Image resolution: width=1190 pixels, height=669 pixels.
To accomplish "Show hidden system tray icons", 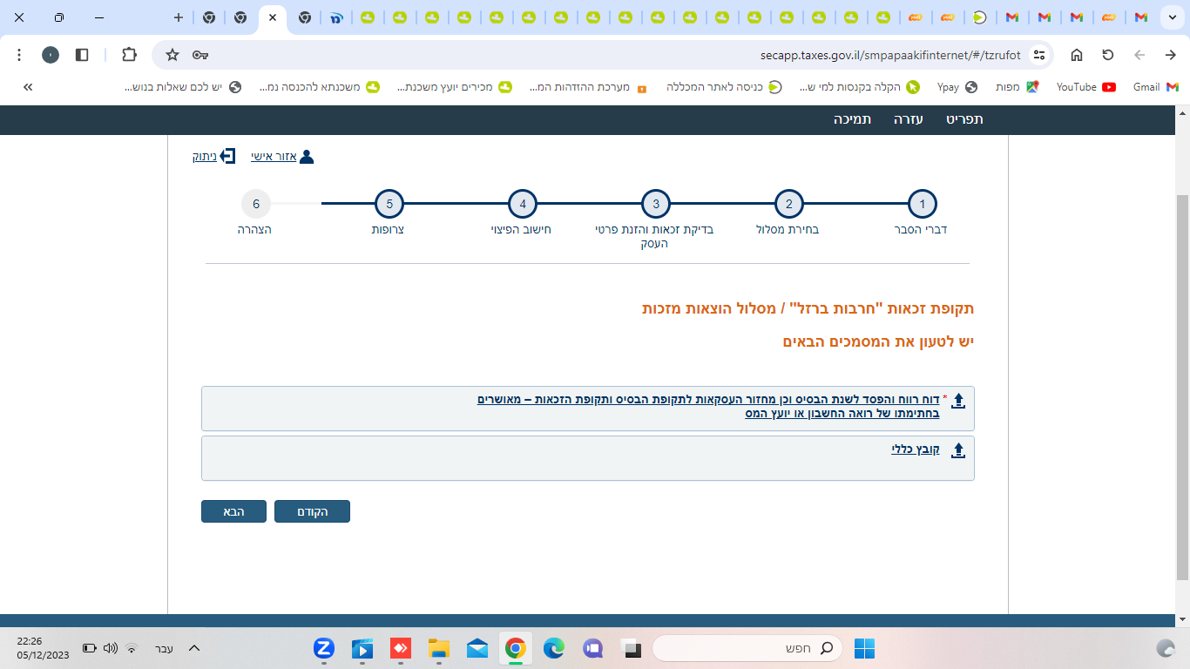I will (194, 648).
